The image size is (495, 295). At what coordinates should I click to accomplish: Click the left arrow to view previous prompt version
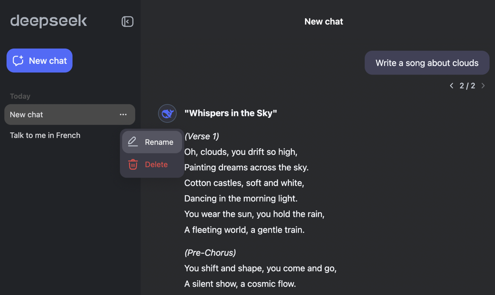(452, 86)
